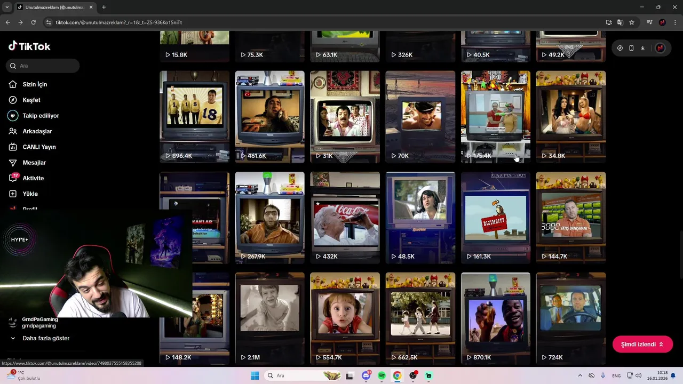This screenshot has width=683, height=384.
Task: Open Chrome tab search dropdown
Action: [7, 7]
